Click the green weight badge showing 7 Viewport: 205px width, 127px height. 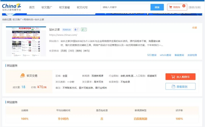point(84,30)
